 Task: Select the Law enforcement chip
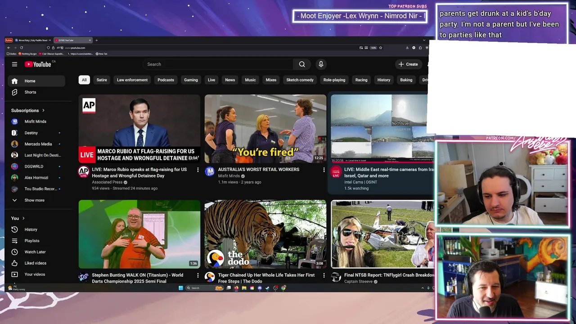132,80
